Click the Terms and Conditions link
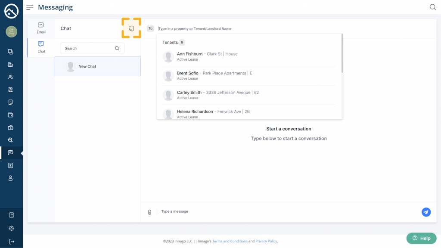The image size is (441, 248). click(230, 241)
